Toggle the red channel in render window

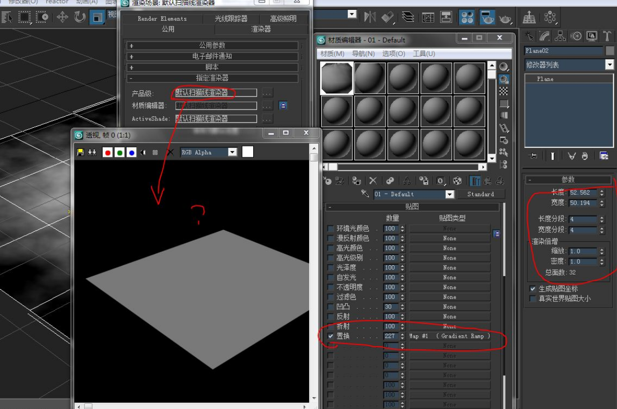point(107,153)
